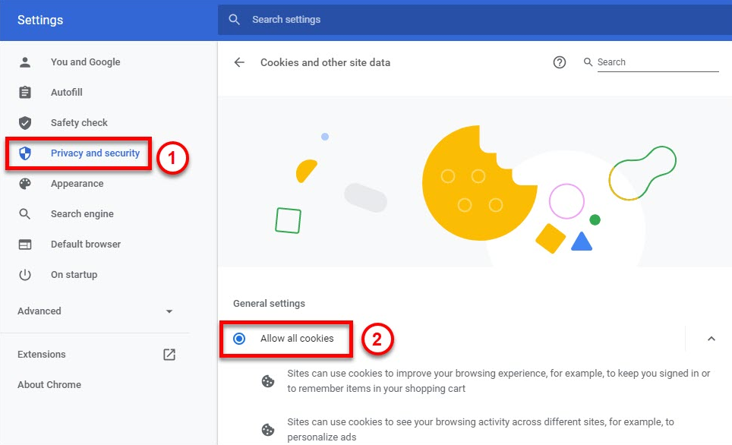This screenshot has width=732, height=445.
Task: Open the help question mark icon
Action: coord(560,62)
